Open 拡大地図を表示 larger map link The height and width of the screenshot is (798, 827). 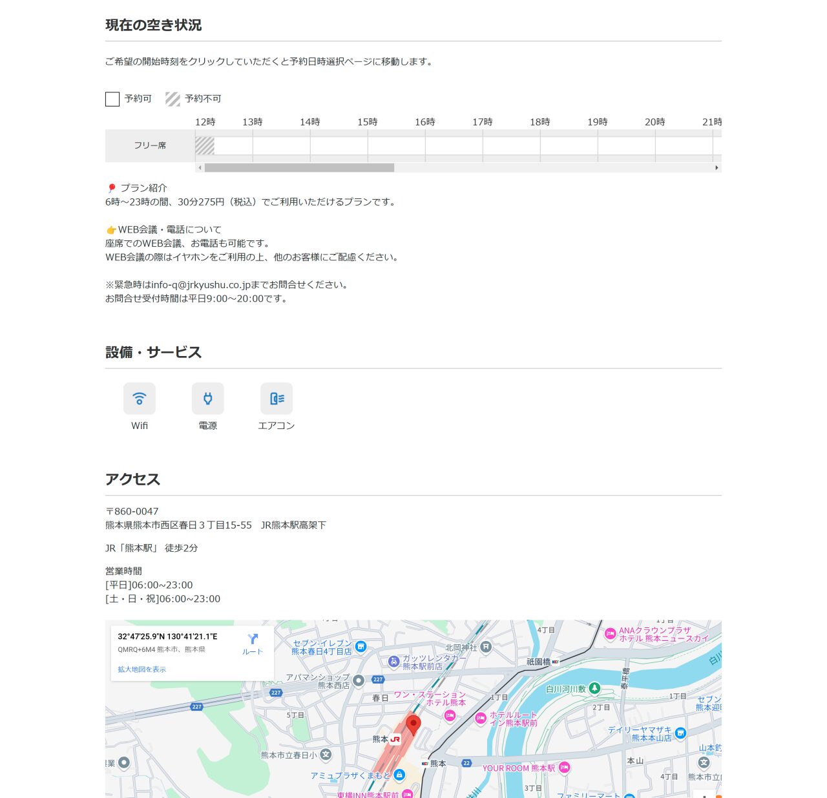[x=141, y=669]
